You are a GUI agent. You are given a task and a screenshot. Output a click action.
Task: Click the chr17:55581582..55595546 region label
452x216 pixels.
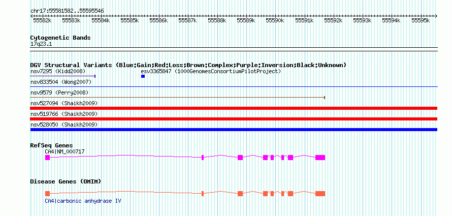tap(67, 11)
